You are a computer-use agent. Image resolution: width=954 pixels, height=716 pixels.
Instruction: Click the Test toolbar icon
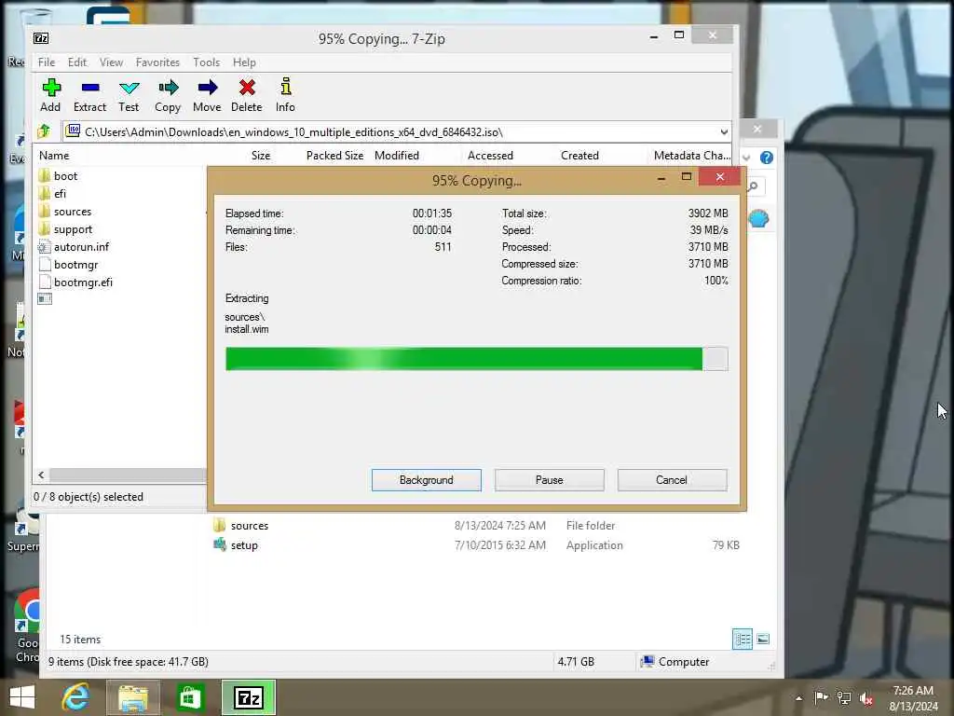(129, 95)
